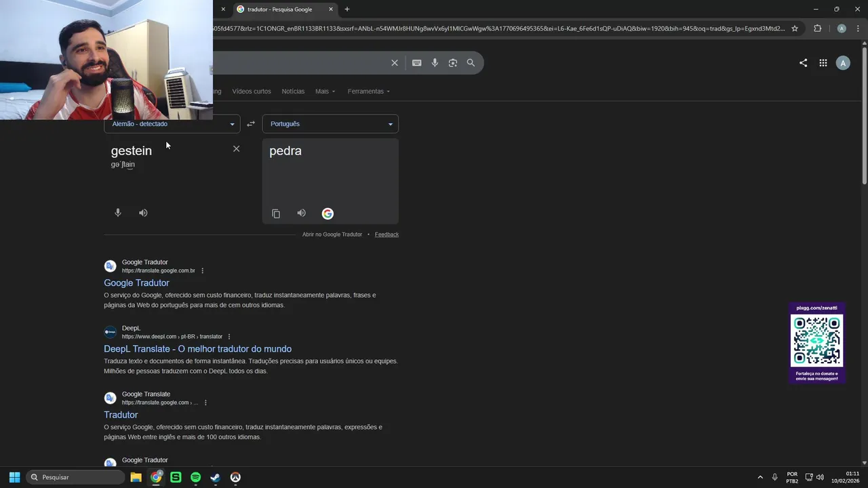Listen to the translation pedra
Screen dimensions: 868x488
click(x=301, y=213)
